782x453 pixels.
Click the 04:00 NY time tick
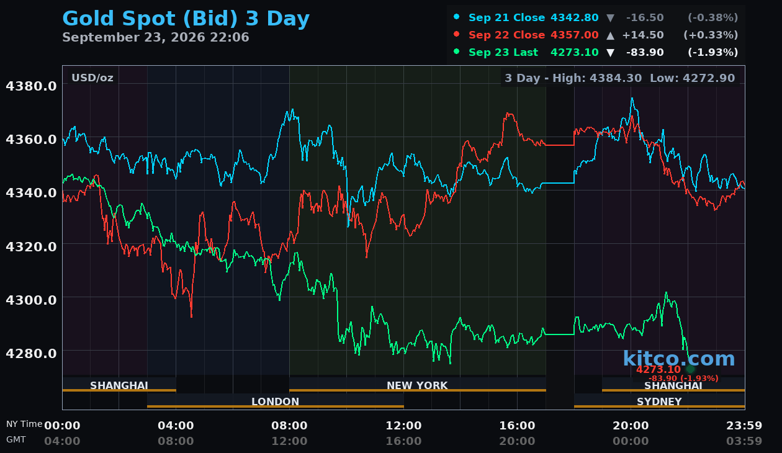click(176, 426)
